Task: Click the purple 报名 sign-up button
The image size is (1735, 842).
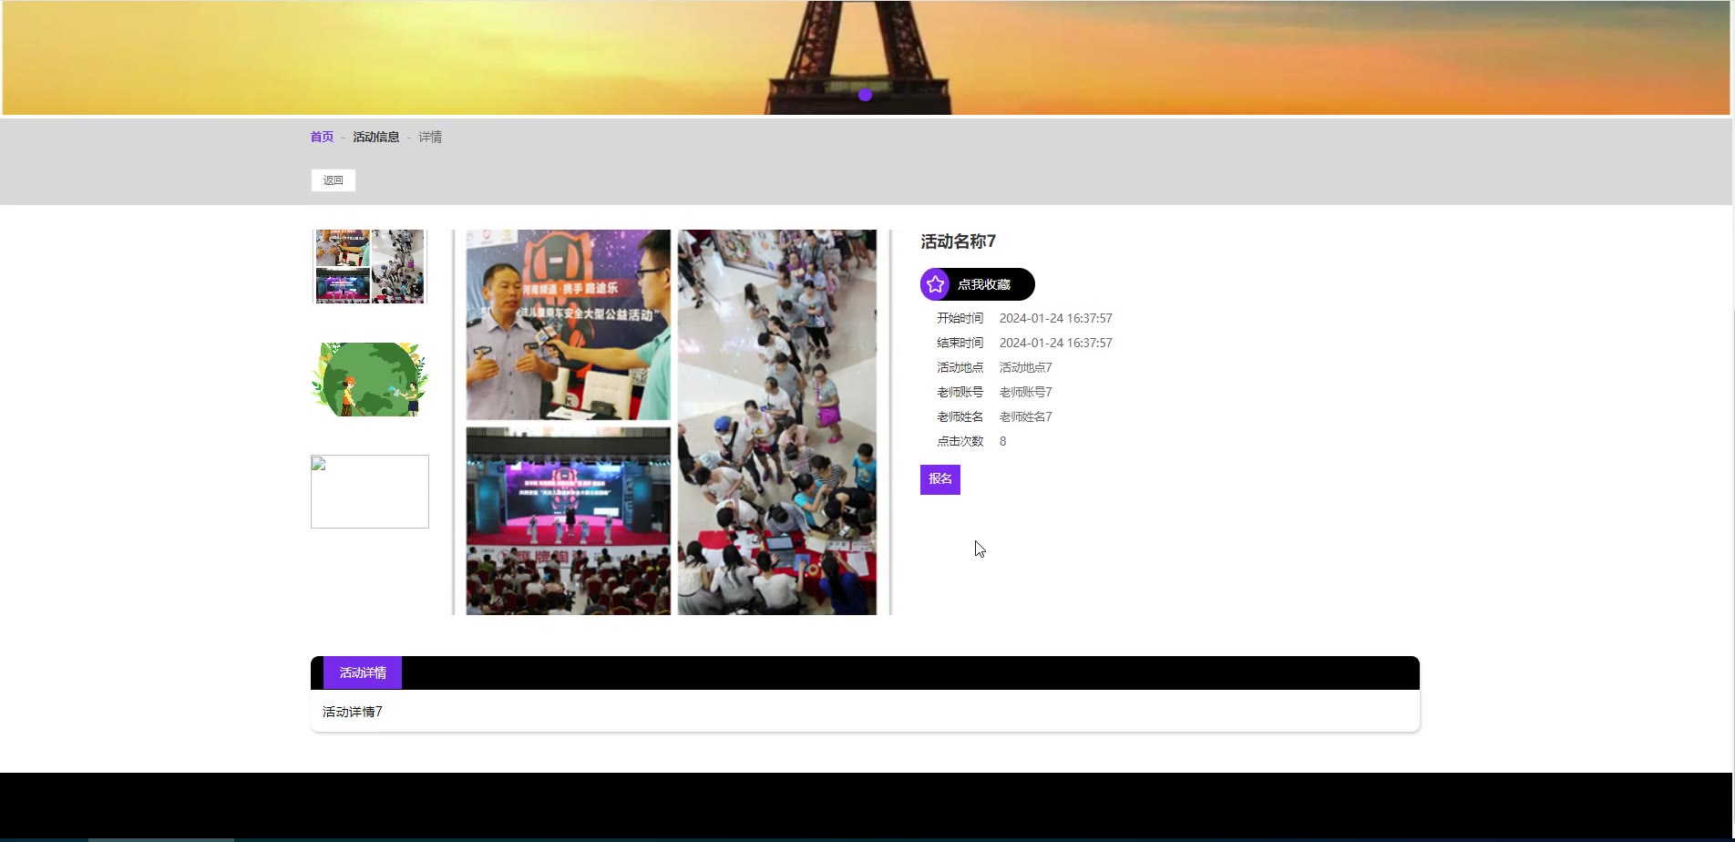Action: point(940,479)
